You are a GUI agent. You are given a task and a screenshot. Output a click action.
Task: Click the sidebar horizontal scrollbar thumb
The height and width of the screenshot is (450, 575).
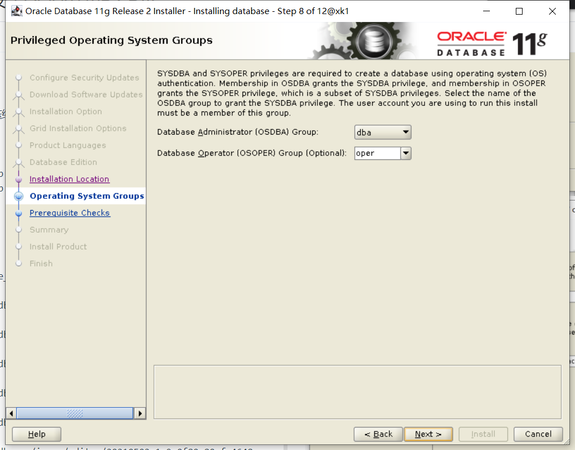tap(75, 413)
